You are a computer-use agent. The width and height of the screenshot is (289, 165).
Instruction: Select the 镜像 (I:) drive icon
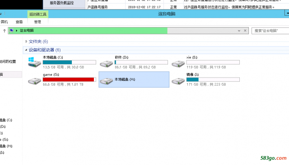coord(178,81)
